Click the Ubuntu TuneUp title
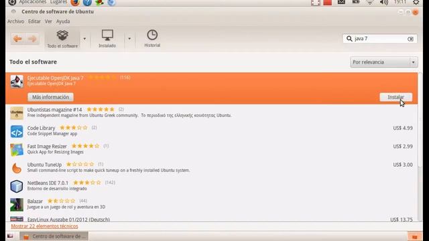Screen dimensions: 429x241 pyautogui.click(x=44, y=165)
